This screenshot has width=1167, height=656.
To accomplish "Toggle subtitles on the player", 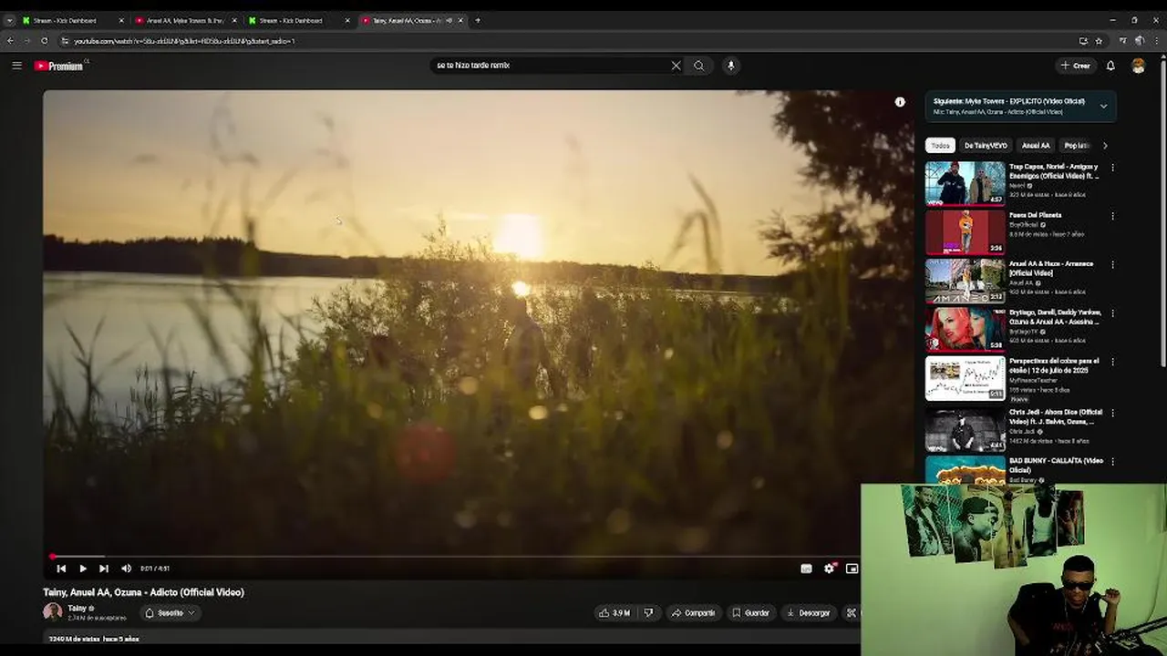I will [806, 569].
